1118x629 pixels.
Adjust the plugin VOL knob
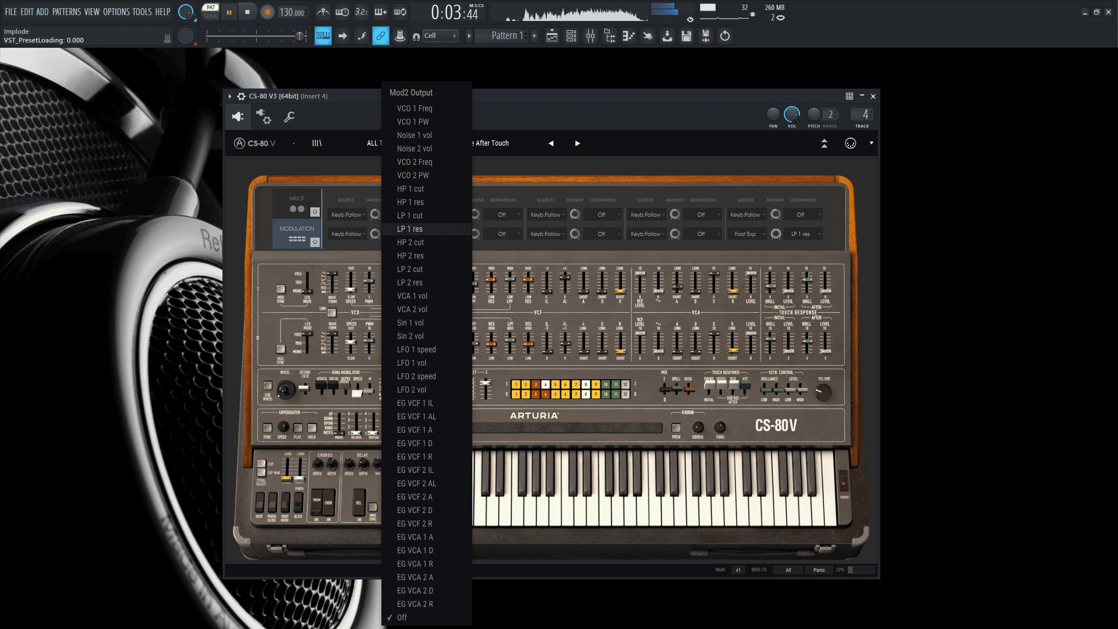click(x=792, y=114)
